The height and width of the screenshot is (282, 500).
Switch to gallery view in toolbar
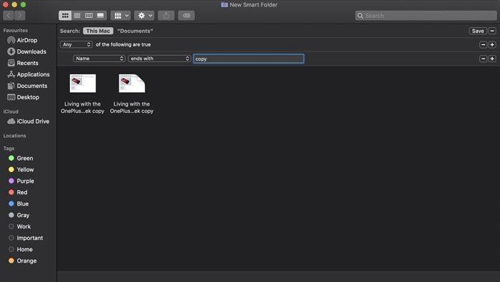101,15
